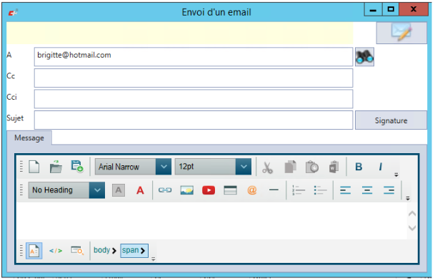Insert a horizontal rule line
The image size is (435, 280).
click(274, 190)
